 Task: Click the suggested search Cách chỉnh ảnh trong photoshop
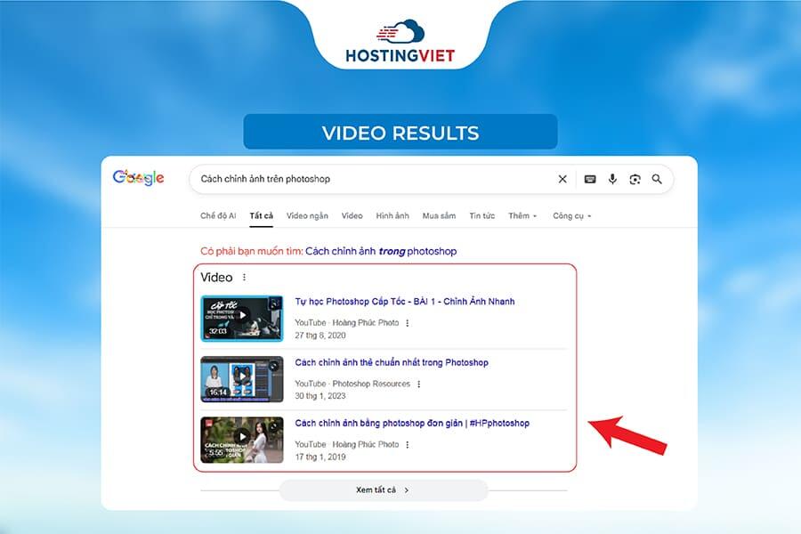[383, 251]
